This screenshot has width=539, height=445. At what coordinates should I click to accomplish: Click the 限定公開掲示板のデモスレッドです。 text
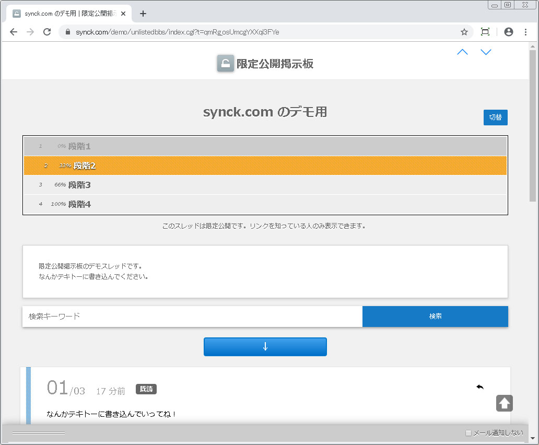[x=90, y=266]
